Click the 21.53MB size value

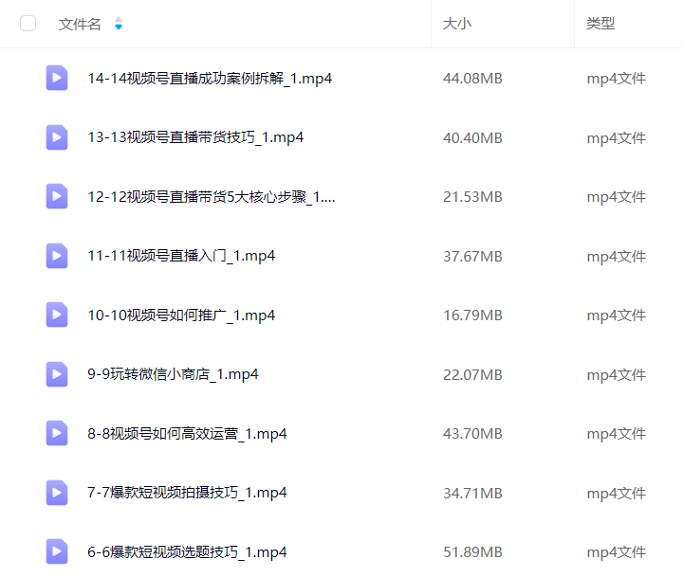(472, 197)
